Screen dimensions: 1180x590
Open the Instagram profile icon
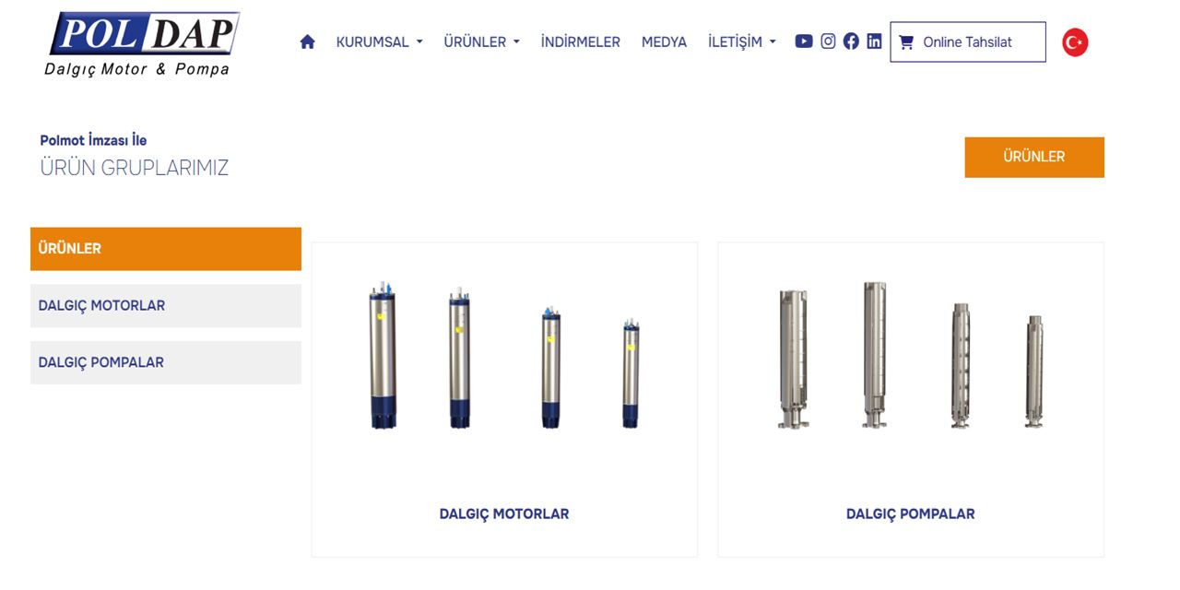(x=828, y=41)
